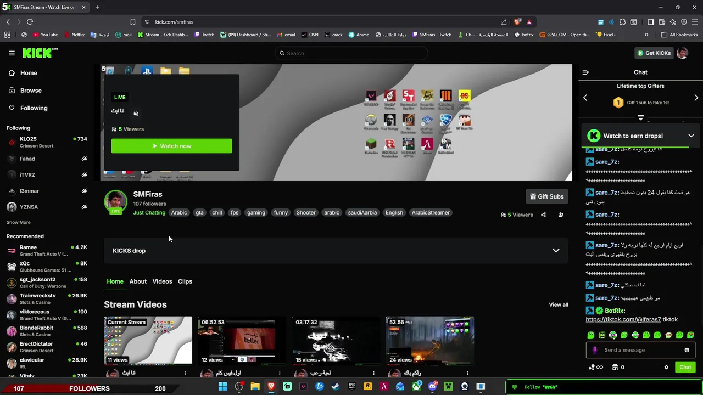Viewport: 703px width, 395px height.
Task: Expand the KICKS drop section
Action: point(556,251)
